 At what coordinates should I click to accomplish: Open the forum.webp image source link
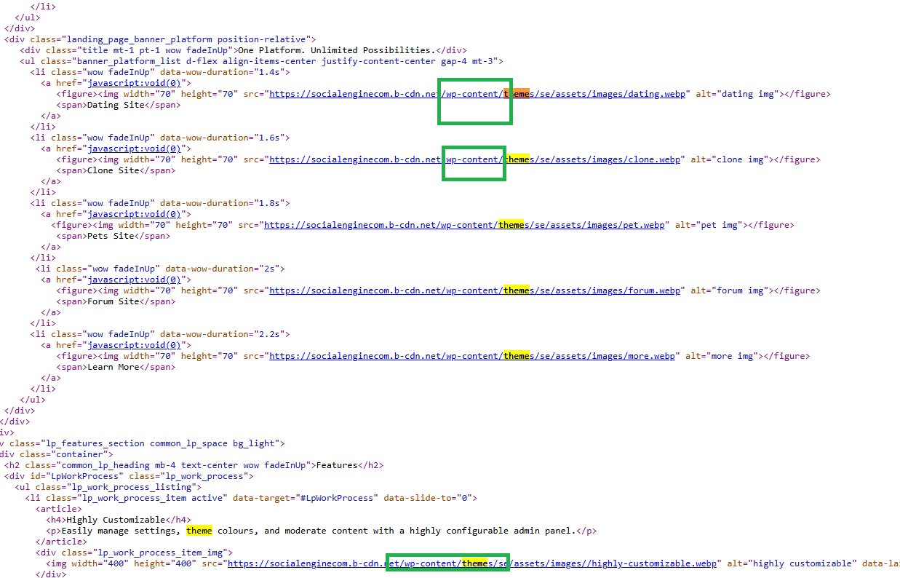[475, 290]
